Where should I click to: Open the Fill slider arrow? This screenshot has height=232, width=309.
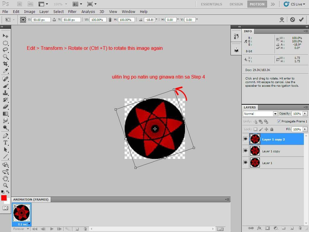(x=305, y=129)
